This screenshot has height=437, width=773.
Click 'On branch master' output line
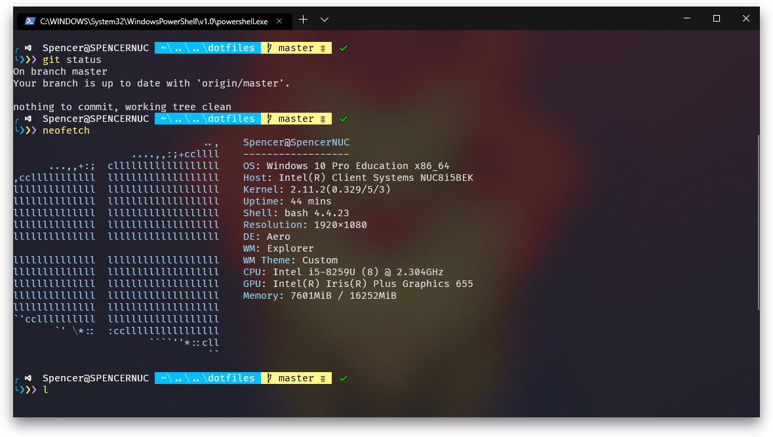coord(60,71)
